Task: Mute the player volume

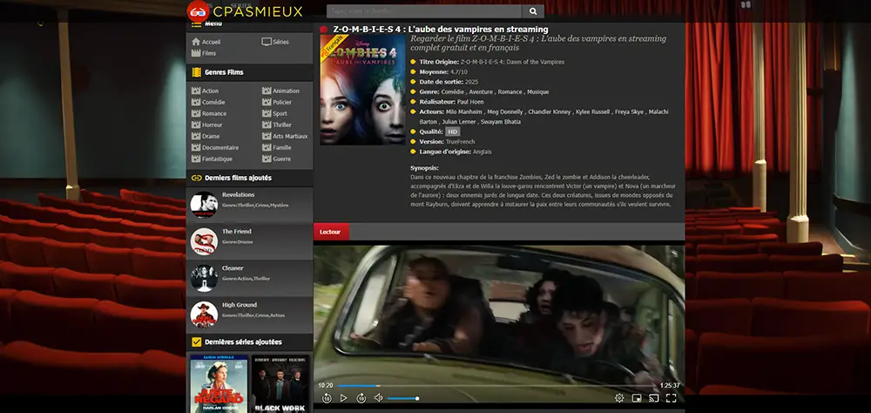Action: pyautogui.click(x=378, y=398)
